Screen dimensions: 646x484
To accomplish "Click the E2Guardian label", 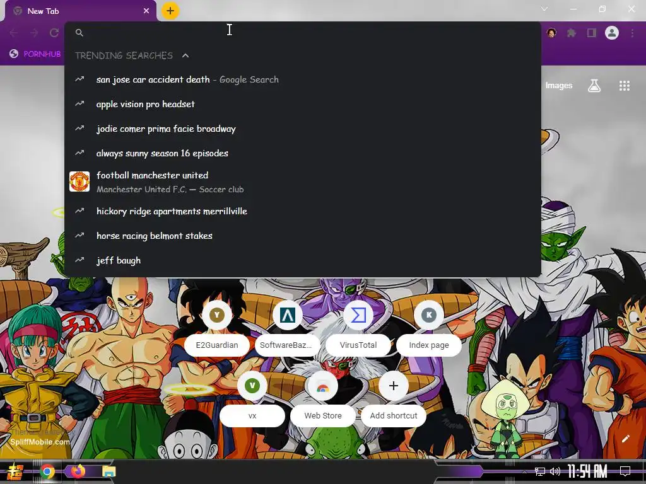I will (x=217, y=345).
